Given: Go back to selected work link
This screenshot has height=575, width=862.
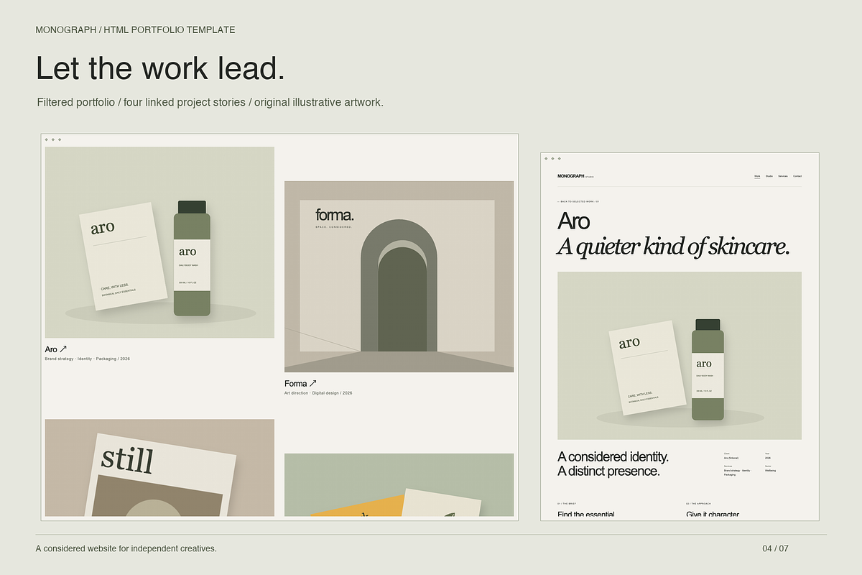Looking at the screenshot, I should [x=578, y=202].
